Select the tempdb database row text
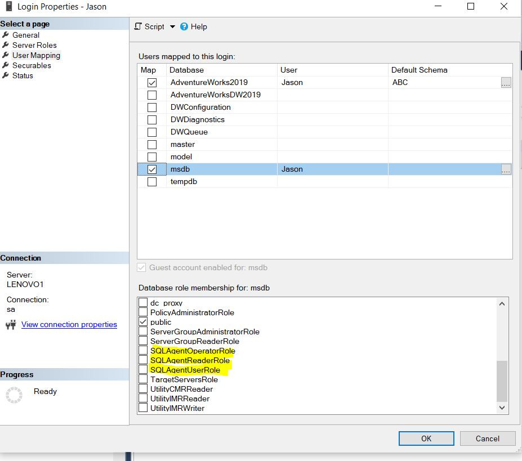This screenshot has width=522, height=461. pos(184,182)
